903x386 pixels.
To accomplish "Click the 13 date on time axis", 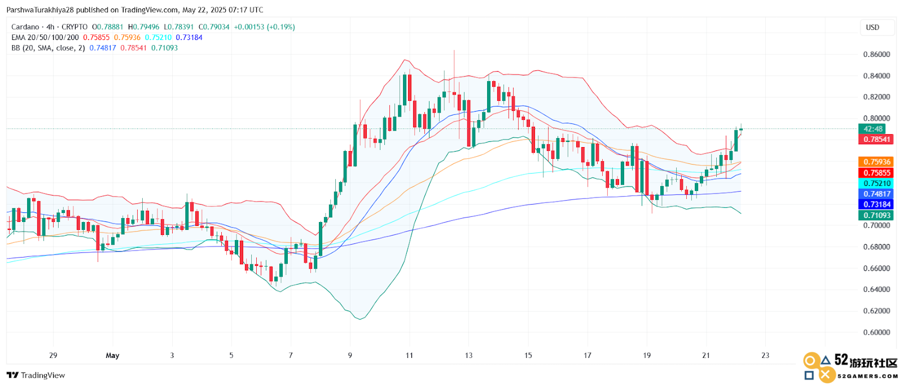I will click(468, 356).
